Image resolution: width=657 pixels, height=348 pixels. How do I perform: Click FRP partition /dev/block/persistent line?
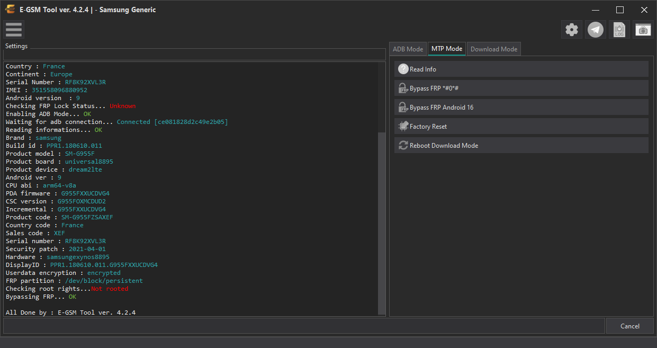[x=74, y=281]
